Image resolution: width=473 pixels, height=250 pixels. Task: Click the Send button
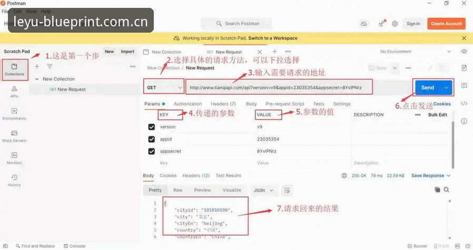pyautogui.click(x=428, y=88)
